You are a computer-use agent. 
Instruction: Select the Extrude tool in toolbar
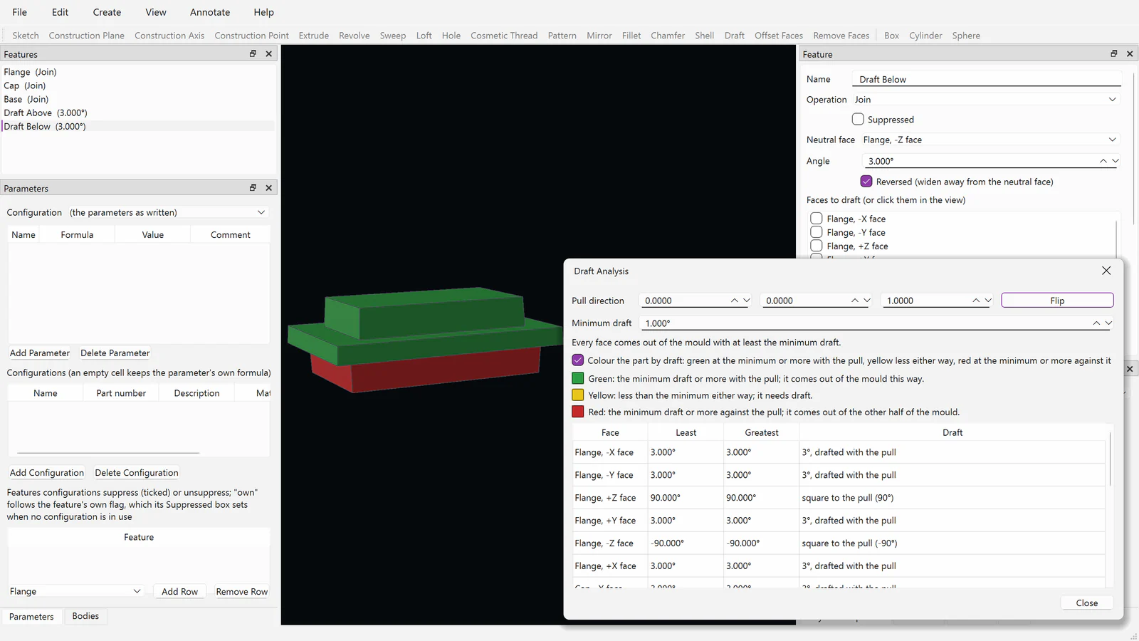[314, 36]
